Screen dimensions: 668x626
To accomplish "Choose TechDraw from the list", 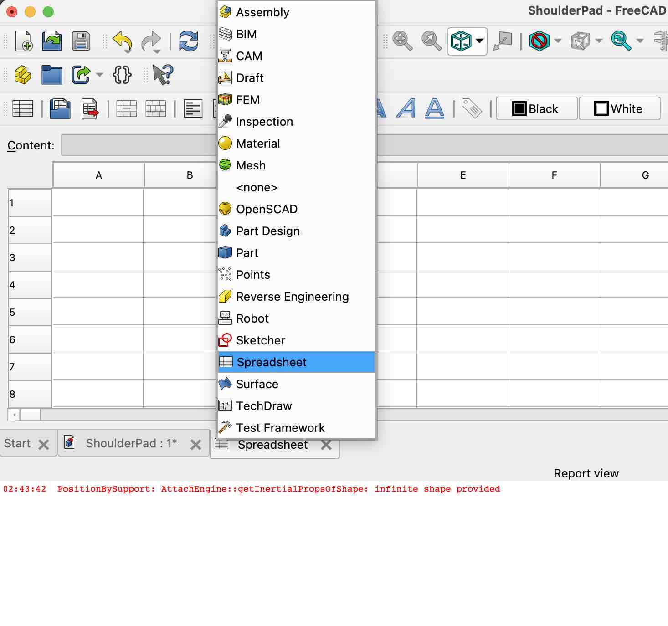I will [x=297, y=406].
